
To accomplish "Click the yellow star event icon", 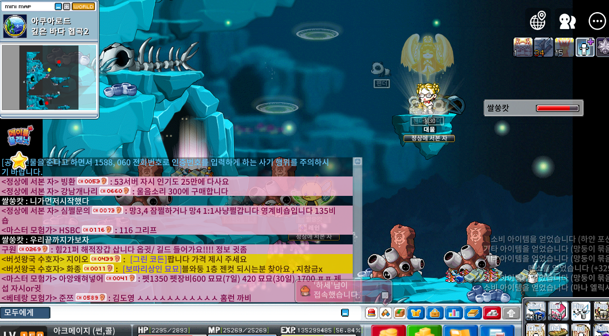I will (19, 160).
